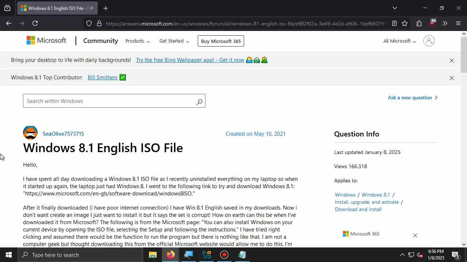The width and height of the screenshot is (467, 262).
Task: Show more tools overflow chevron
Action: (x=445, y=23)
